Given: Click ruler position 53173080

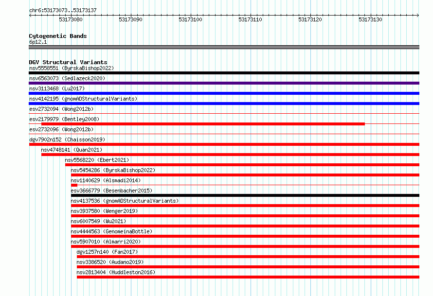Looking at the screenshot, I should [x=71, y=19].
